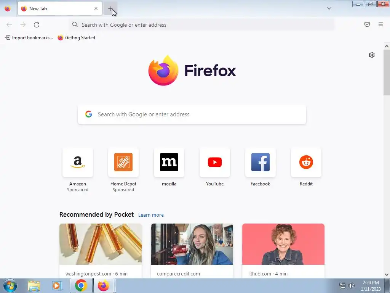
Task: Launch Windows Media Player from taskbar
Action: tap(56, 286)
